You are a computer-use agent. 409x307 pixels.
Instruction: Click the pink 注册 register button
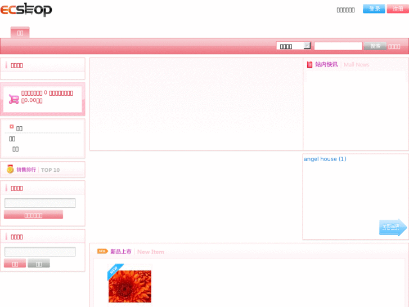tap(398, 9)
